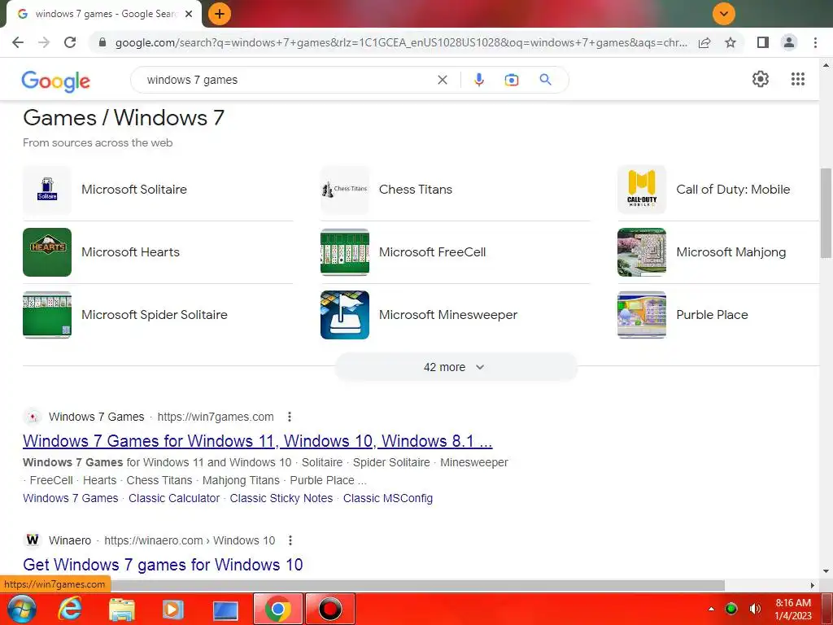Open tab search dropdown in title bar
Viewport: 833px width, 625px height.
[x=723, y=14]
